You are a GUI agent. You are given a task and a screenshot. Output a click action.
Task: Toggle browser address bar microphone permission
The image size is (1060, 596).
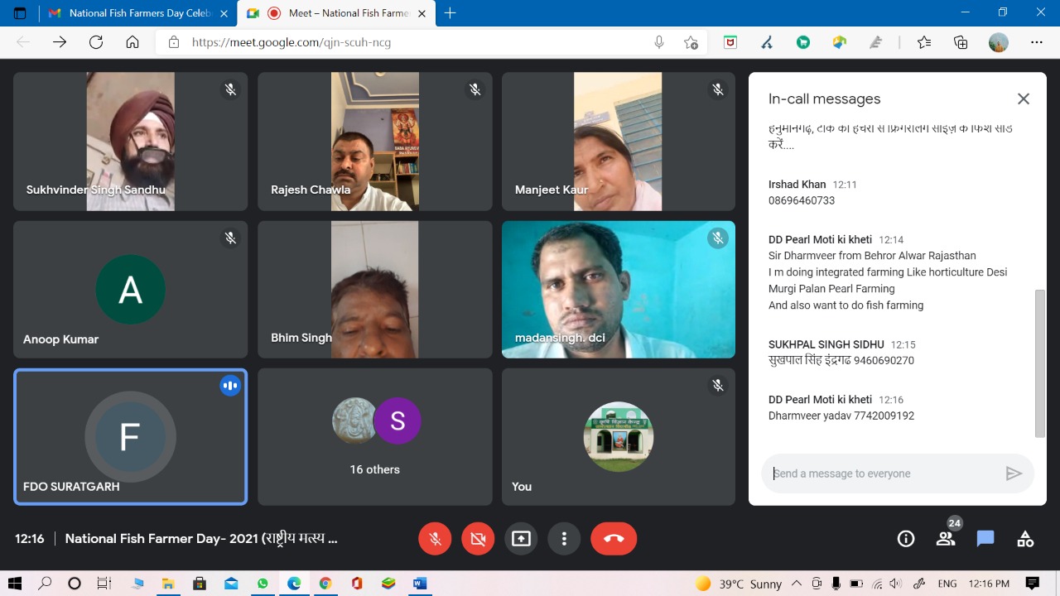(659, 42)
